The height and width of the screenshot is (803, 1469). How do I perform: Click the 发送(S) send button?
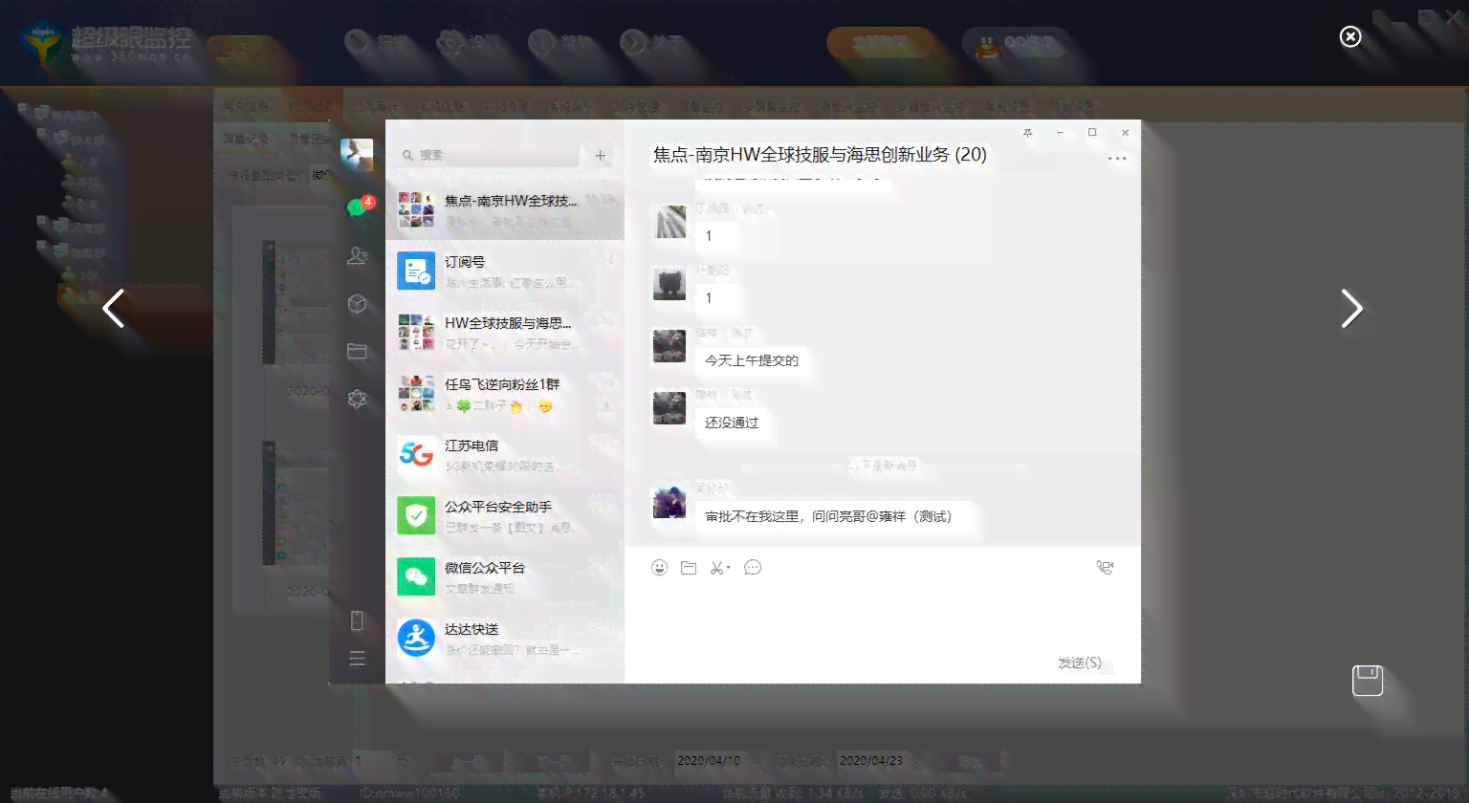coord(1080,662)
